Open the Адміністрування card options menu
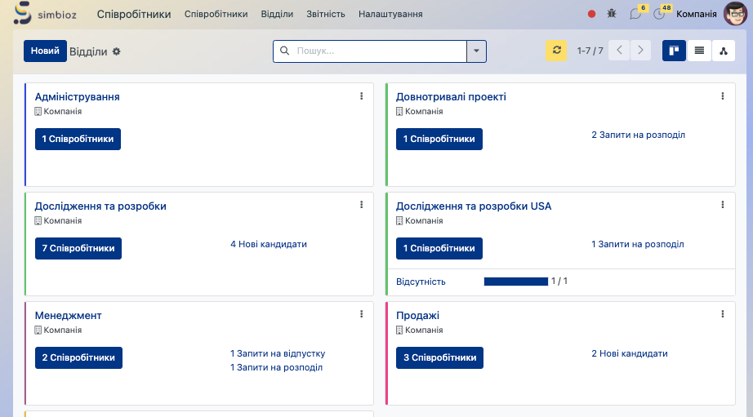This screenshot has height=417, width=753. point(361,96)
